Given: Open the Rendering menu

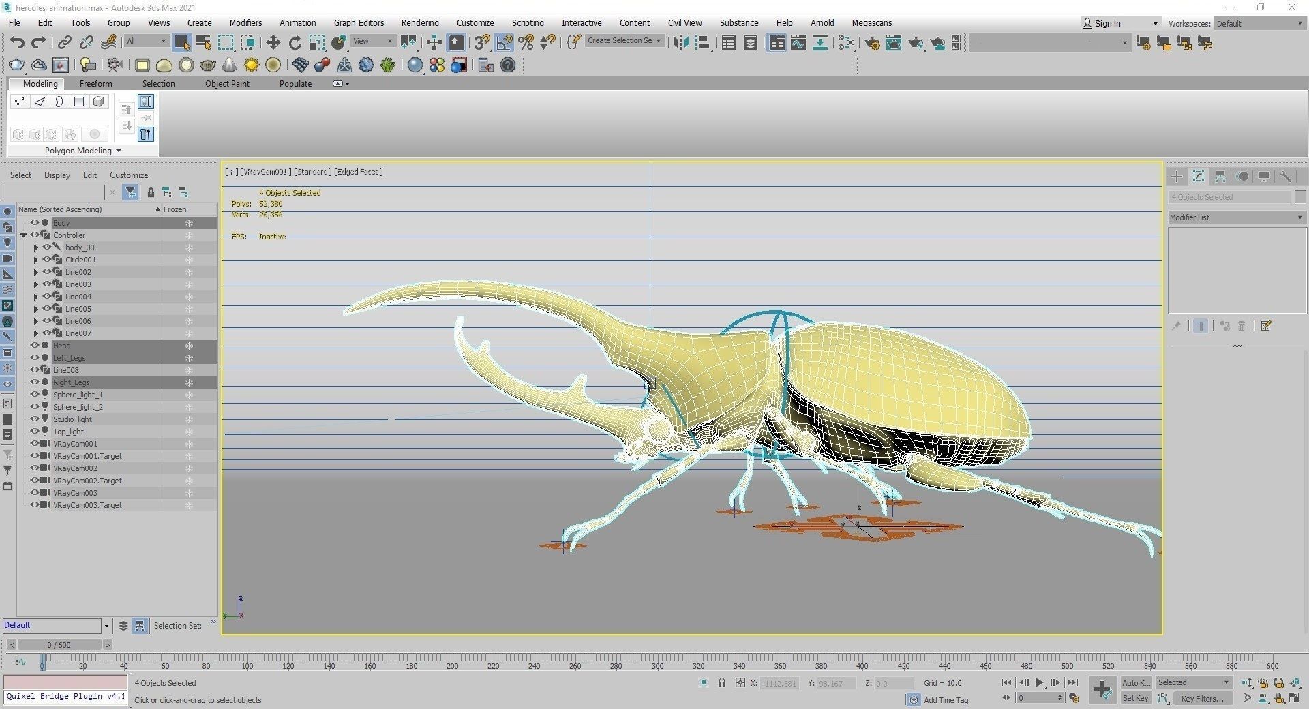Looking at the screenshot, I should click(419, 22).
